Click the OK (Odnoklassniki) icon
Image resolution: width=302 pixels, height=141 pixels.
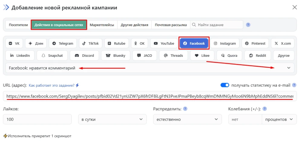click(x=136, y=43)
